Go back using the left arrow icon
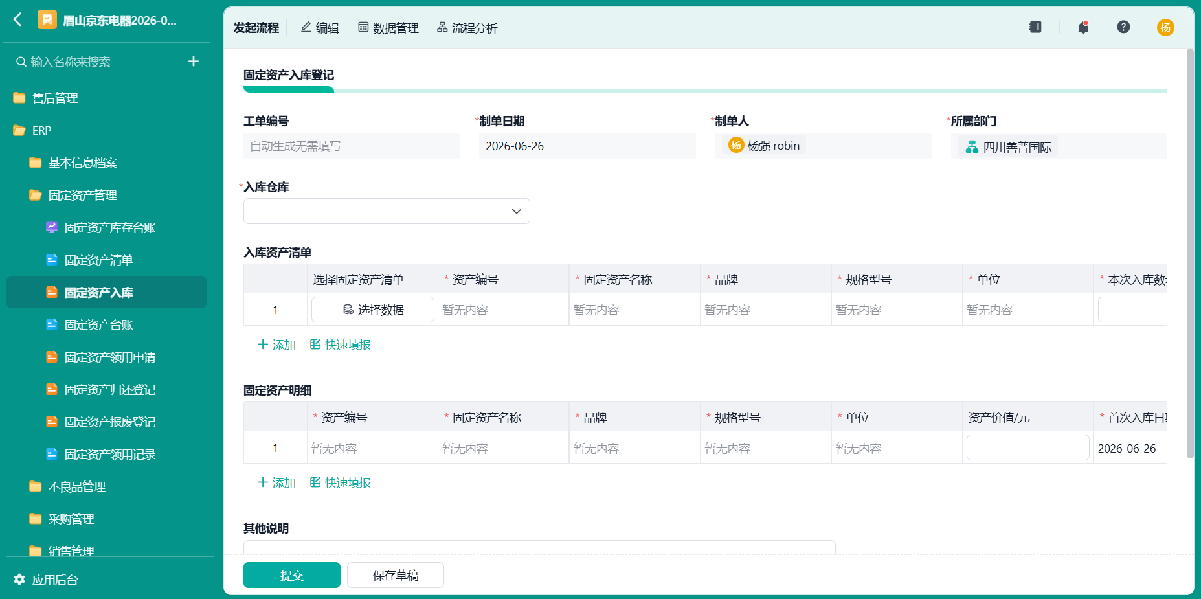The width and height of the screenshot is (1201, 599). click(x=17, y=20)
